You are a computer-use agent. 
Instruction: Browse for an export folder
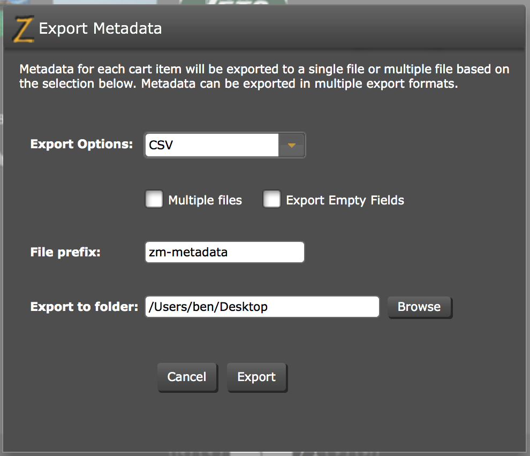coord(420,307)
